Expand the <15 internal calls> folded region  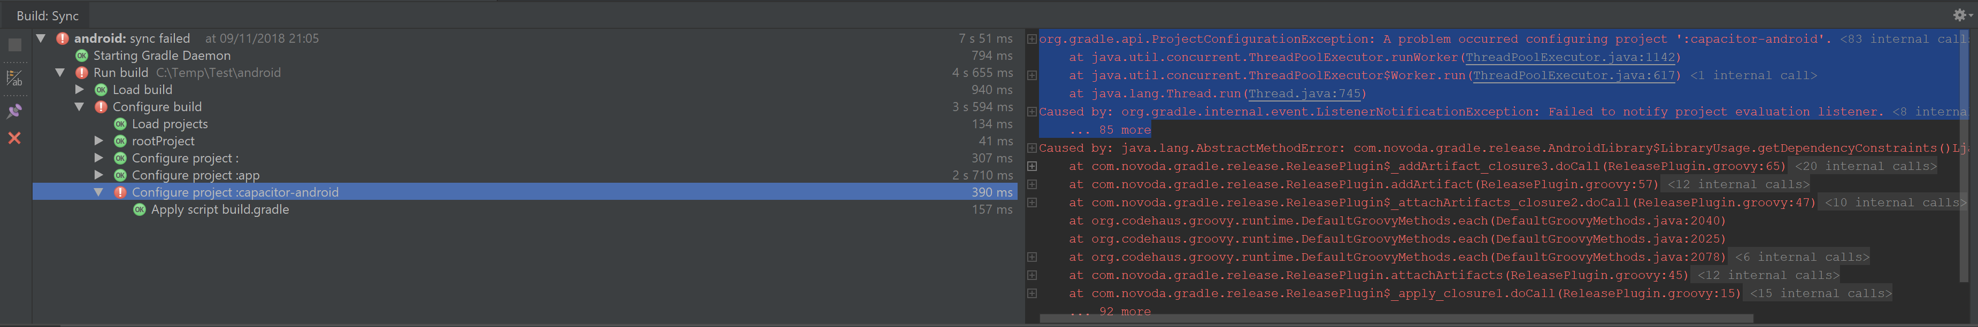(x=1821, y=293)
